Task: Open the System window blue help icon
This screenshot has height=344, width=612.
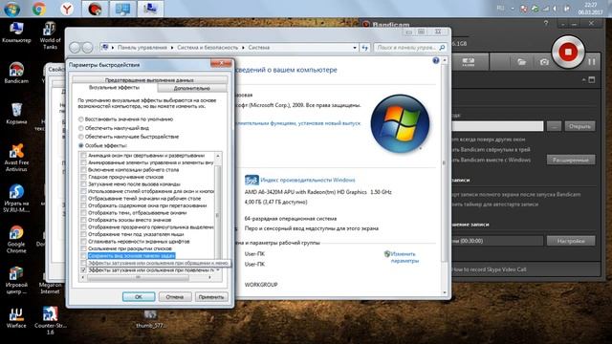Action: [x=436, y=60]
